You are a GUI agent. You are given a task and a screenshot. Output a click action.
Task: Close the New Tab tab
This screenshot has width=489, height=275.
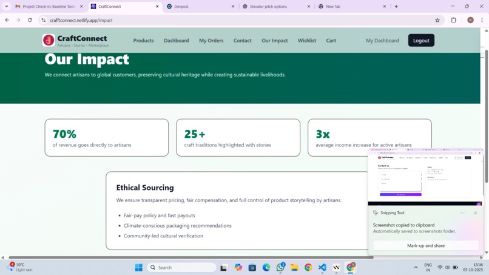384,6
